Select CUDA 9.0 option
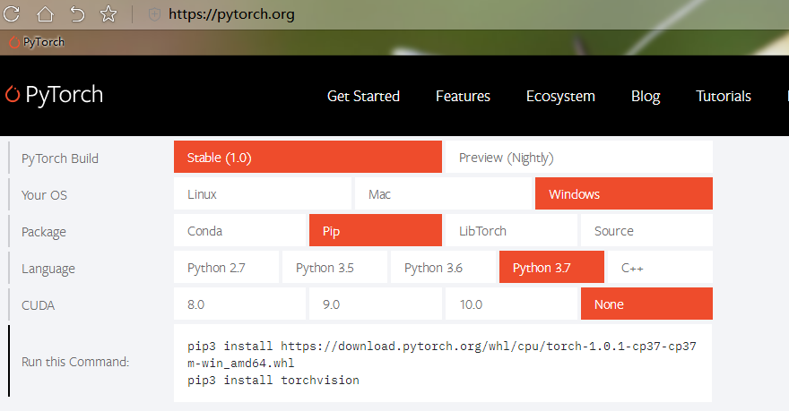The image size is (789, 411). coord(376,304)
